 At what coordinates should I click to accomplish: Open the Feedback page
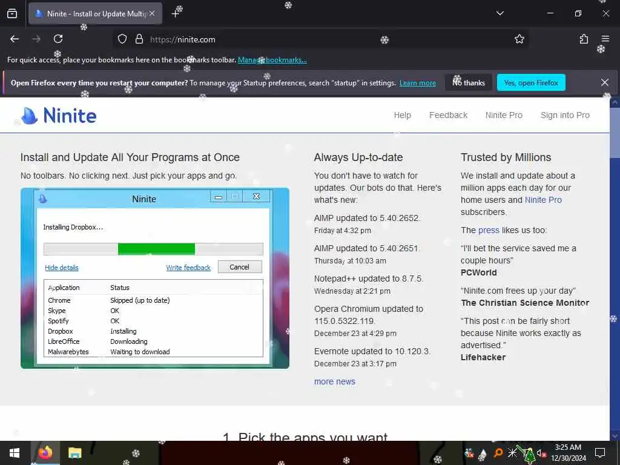click(x=449, y=115)
